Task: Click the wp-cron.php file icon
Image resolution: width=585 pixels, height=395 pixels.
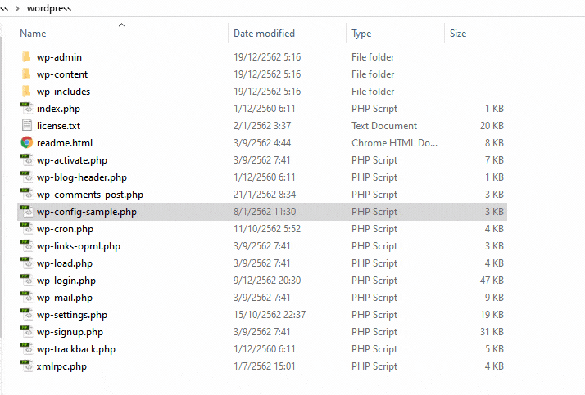Action: pyautogui.click(x=26, y=228)
